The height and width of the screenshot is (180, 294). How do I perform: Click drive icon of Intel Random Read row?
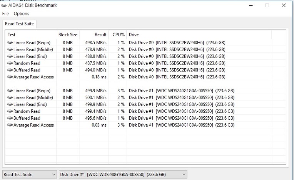(10, 63)
